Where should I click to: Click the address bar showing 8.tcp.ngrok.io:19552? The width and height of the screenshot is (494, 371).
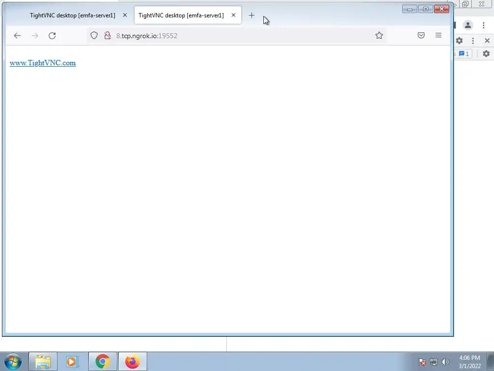pos(236,36)
